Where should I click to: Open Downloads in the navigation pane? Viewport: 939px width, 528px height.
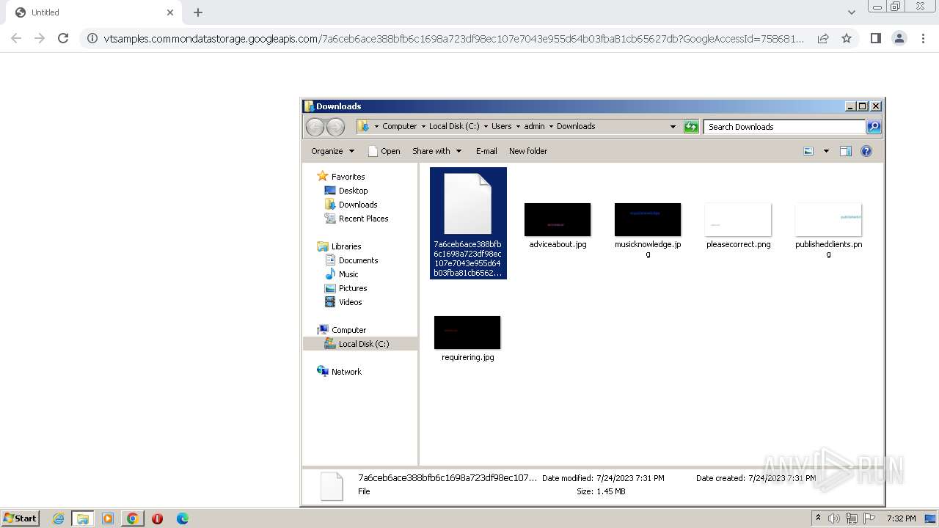[x=358, y=205]
